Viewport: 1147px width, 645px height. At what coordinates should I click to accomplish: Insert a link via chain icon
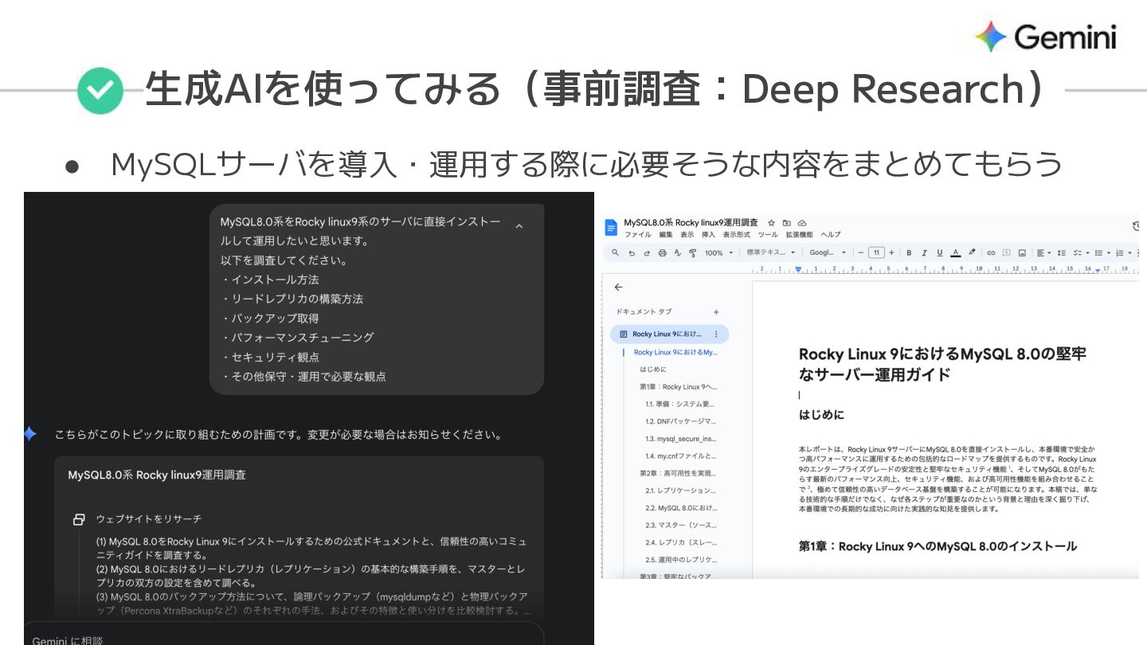click(x=991, y=252)
